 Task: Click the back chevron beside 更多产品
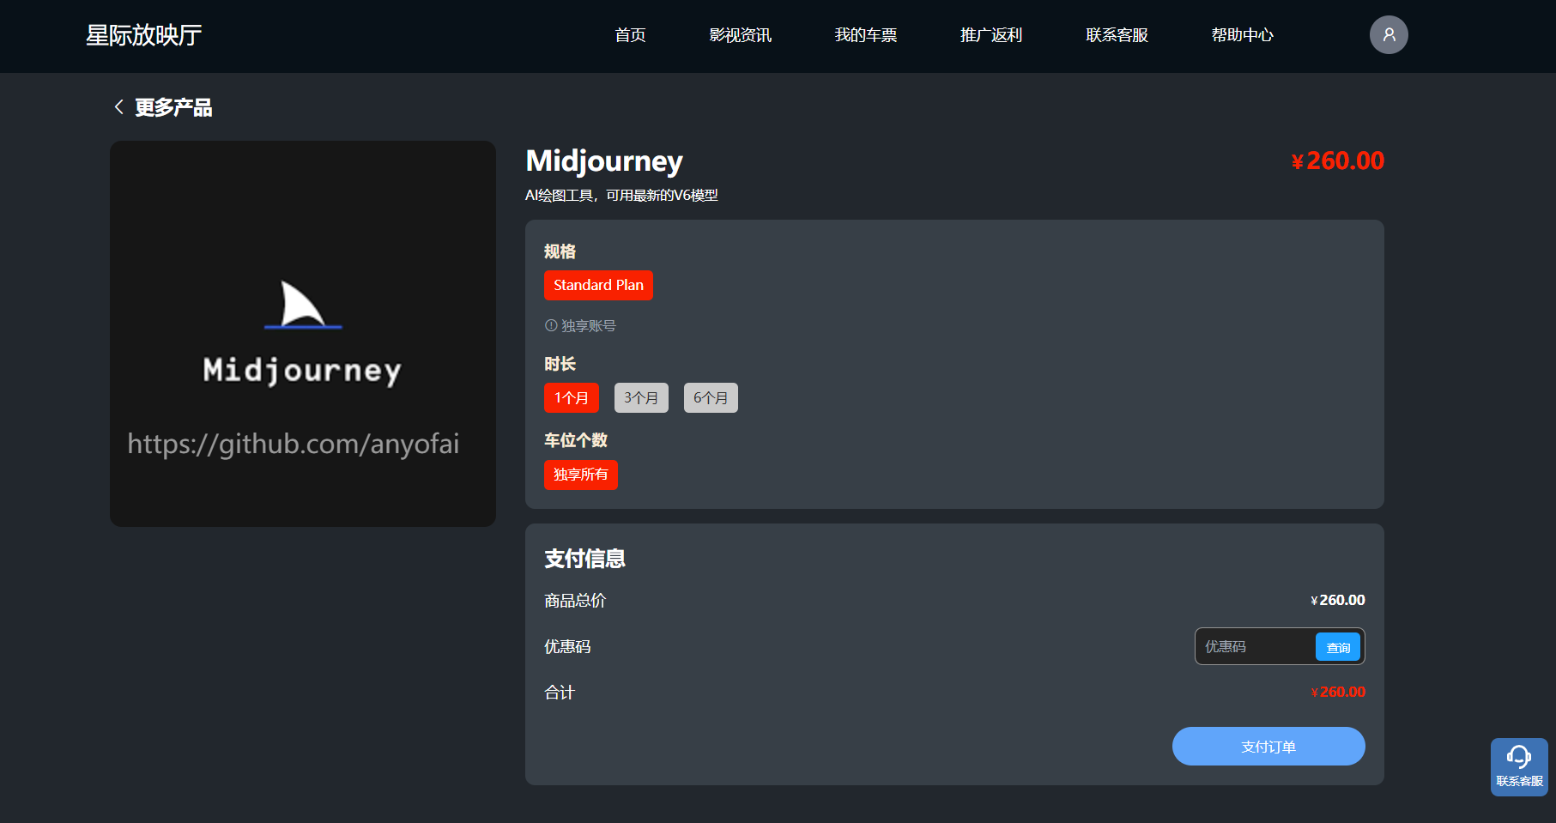click(119, 107)
